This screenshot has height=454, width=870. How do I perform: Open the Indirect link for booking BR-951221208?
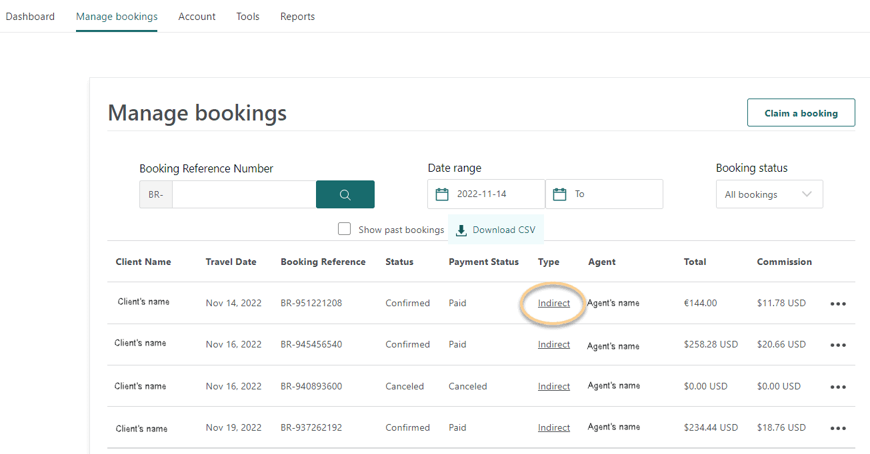(x=553, y=303)
